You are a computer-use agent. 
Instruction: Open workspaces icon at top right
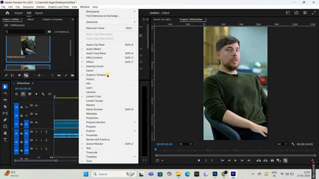pos(288,13)
